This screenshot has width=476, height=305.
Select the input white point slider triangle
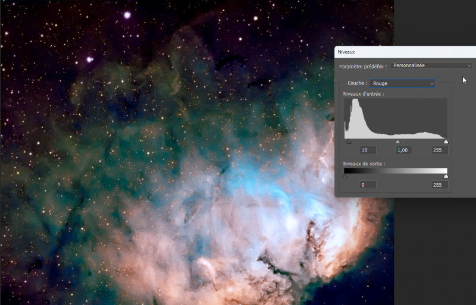pos(446,142)
